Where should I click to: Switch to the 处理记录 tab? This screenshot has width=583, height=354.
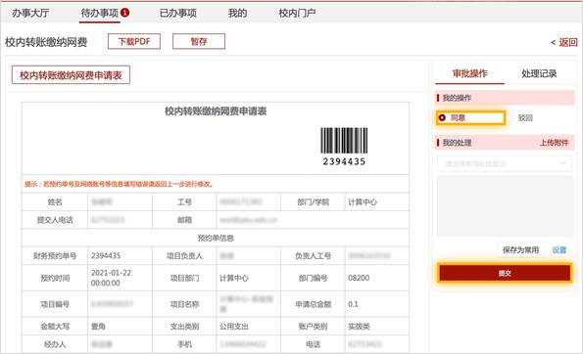539,73
